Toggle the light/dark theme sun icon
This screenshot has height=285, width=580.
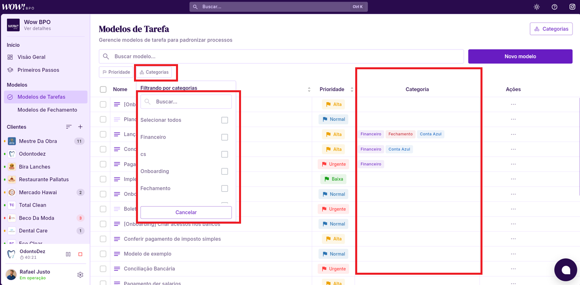[537, 7]
